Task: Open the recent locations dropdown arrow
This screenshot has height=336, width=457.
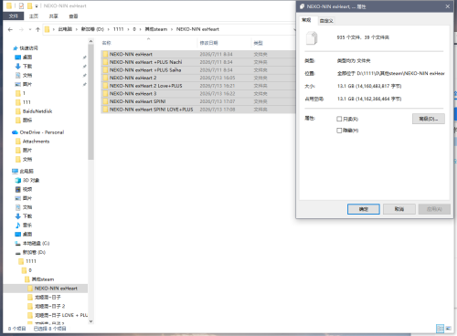Action: (30, 29)
